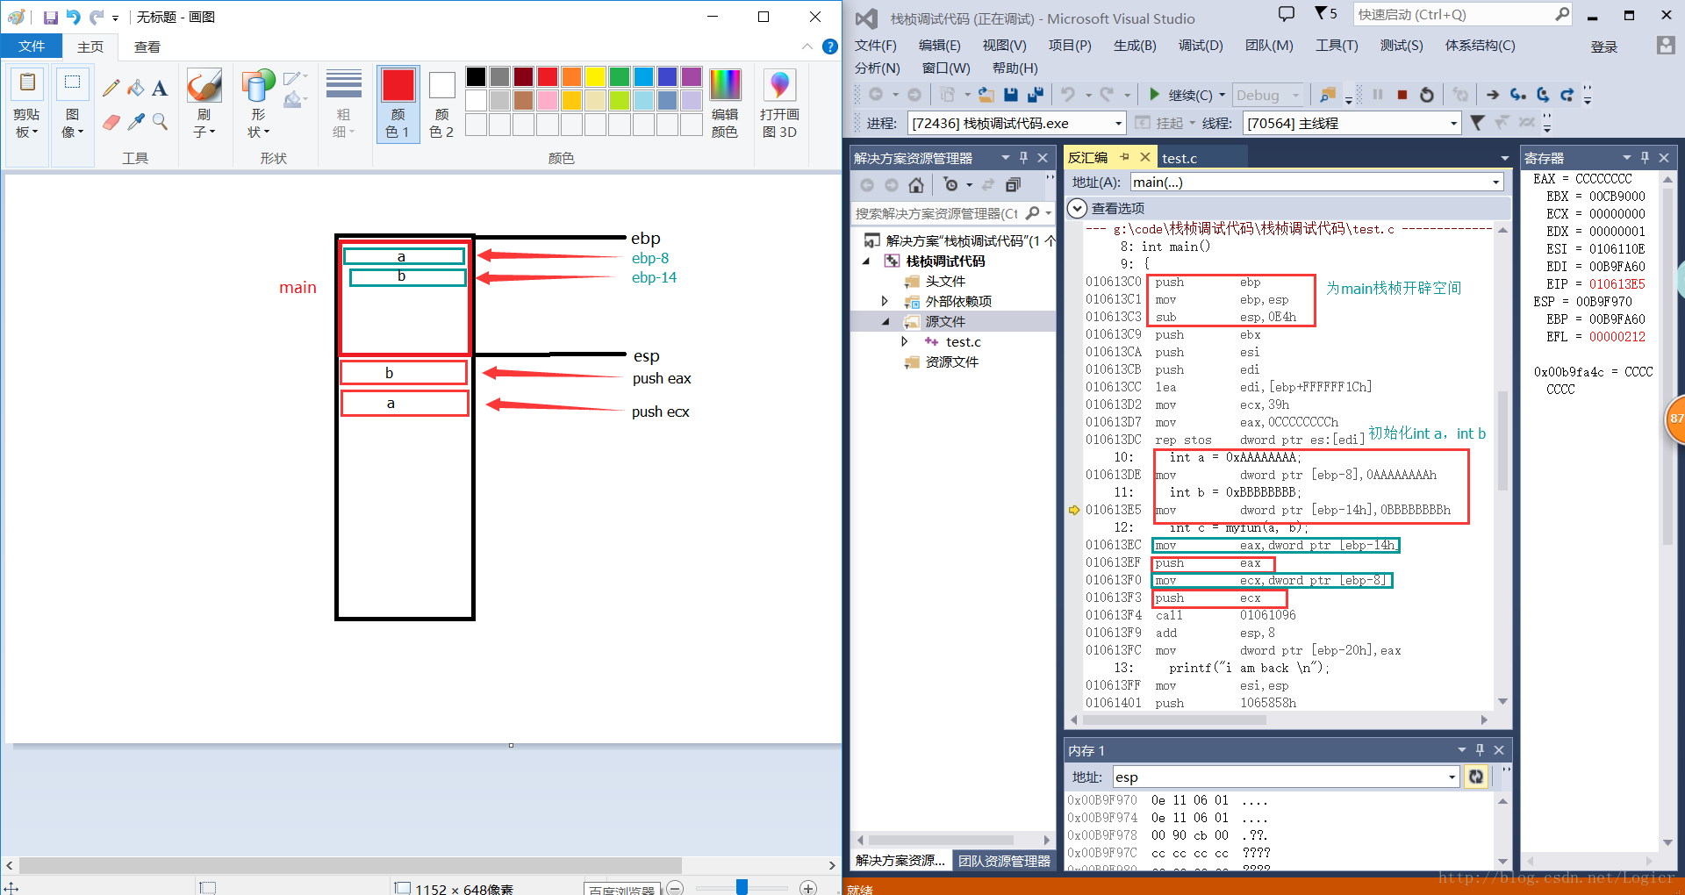Pin the Memory 1 panel
The image size is (1685, 895).
coord(1480,750)
